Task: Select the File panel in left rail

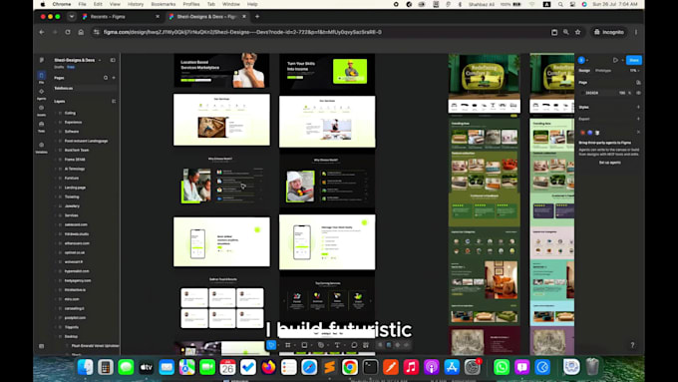Action: point(42,77)
